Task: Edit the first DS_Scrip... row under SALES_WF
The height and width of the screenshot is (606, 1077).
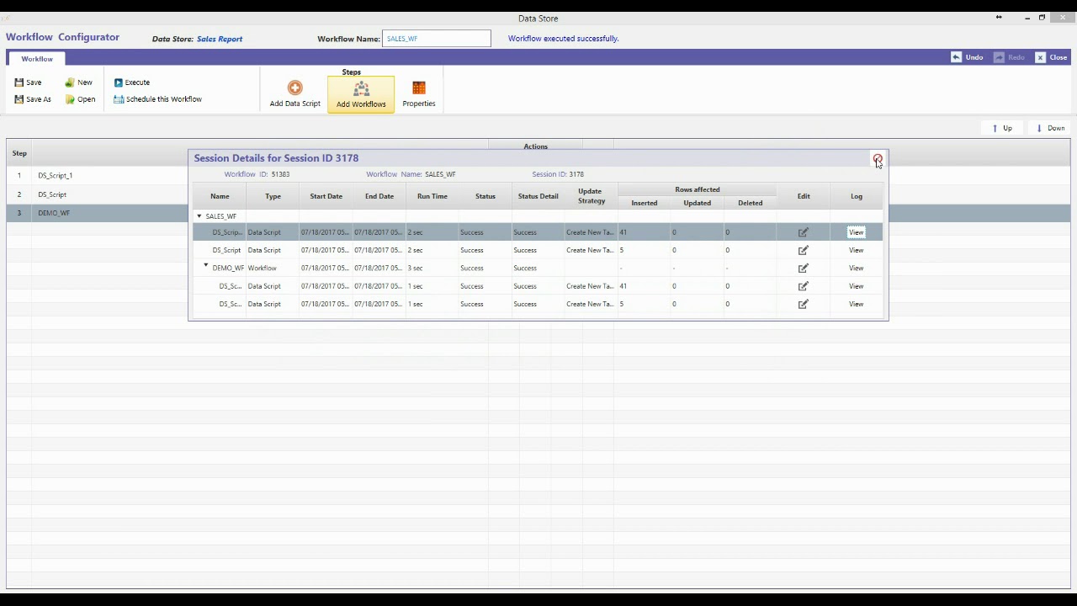Action: tap(804, 232)
